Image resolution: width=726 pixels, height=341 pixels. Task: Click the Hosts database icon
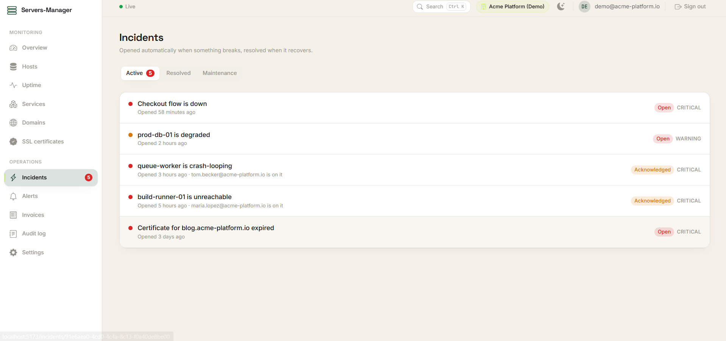point(13,67)
